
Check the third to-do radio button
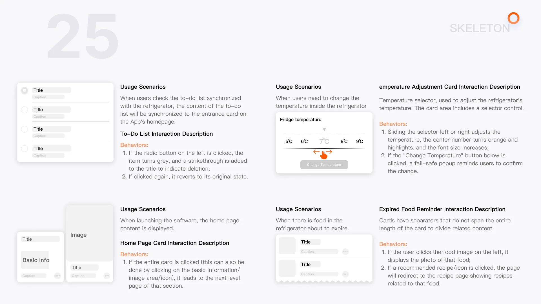coord(25,129)
